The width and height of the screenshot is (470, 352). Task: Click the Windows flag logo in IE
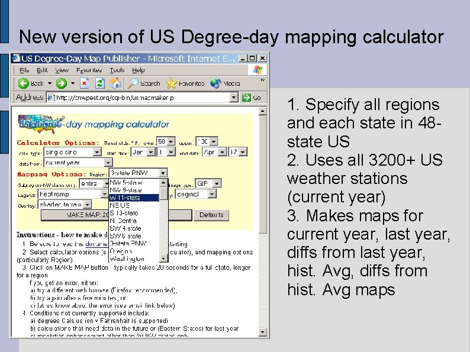(257, 70)
